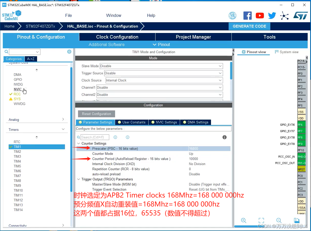This screenshot has height=231, width=311.
Task: Open the Pinout dropdown menu
Action: (x=161, y=44)
